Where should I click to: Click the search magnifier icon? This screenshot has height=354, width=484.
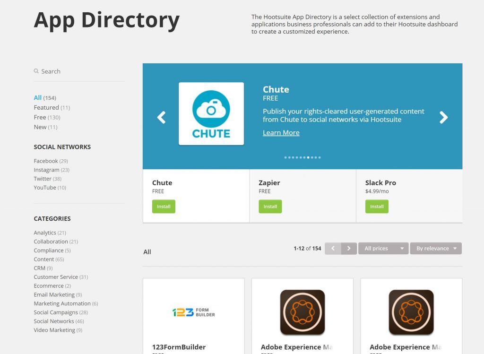pyautogui.click(x=36, y=71)
